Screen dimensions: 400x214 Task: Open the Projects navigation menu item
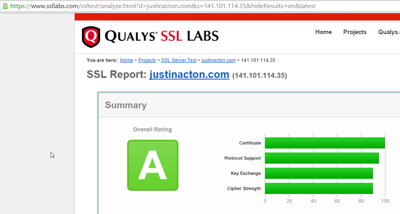tap(354, 32)
